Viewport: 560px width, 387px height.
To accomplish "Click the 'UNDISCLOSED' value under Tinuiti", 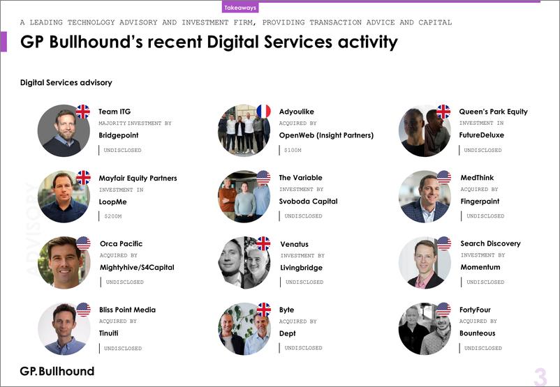I will (123, 349).
